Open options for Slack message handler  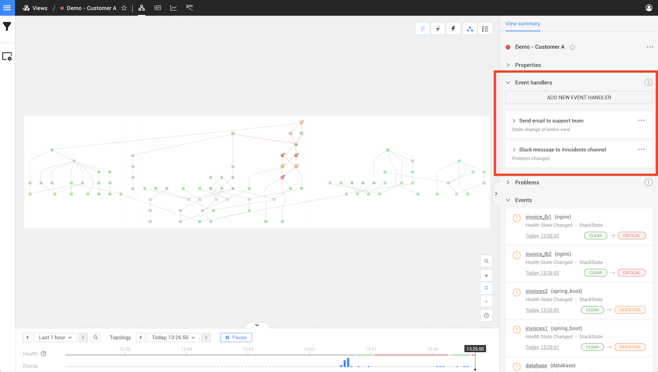coord(641,149)
